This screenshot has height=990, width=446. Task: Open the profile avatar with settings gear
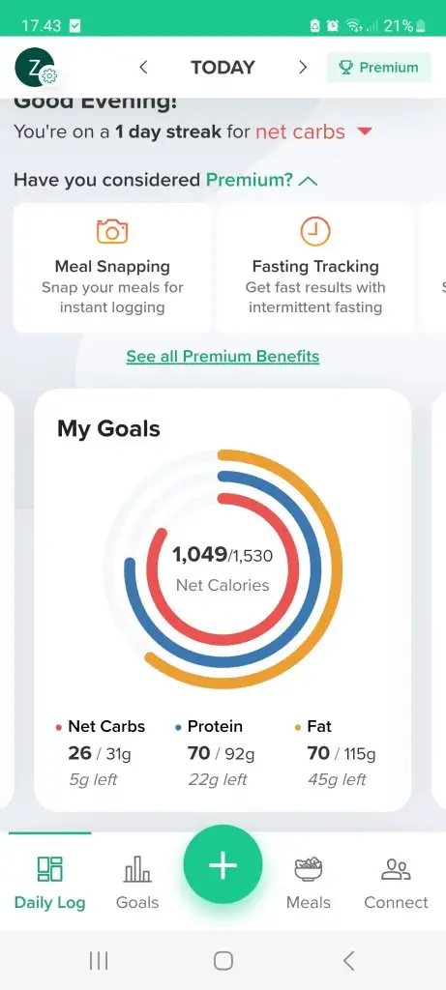[35, 68]
